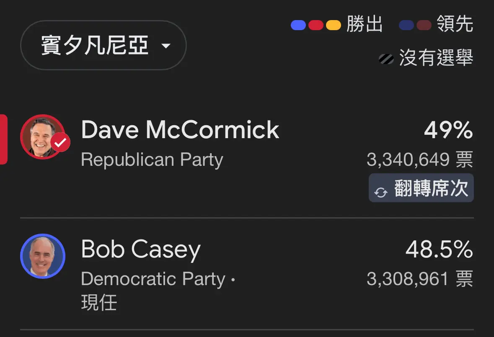Click the dark blue 領先 legend swatch
The image size is (494, 337).
(406, 25)
